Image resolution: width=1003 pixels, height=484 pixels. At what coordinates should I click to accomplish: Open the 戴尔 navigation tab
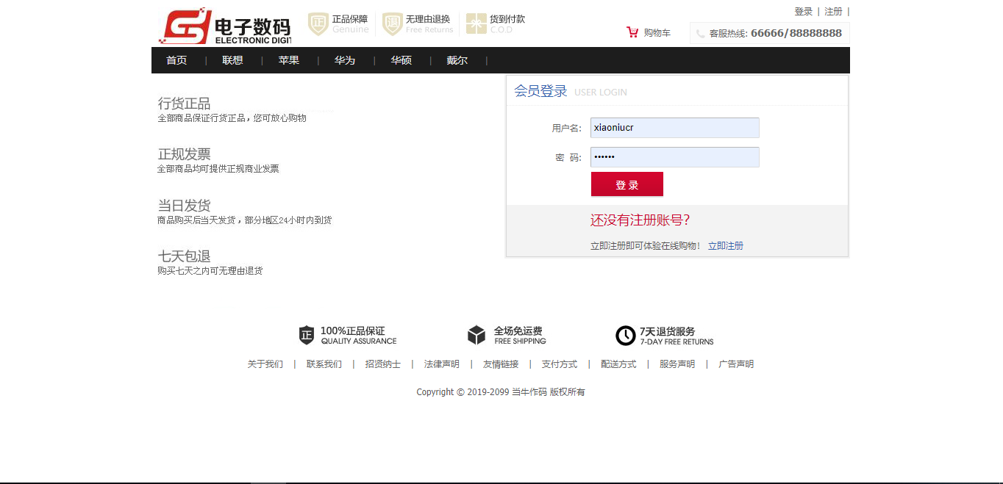[457, 60]
